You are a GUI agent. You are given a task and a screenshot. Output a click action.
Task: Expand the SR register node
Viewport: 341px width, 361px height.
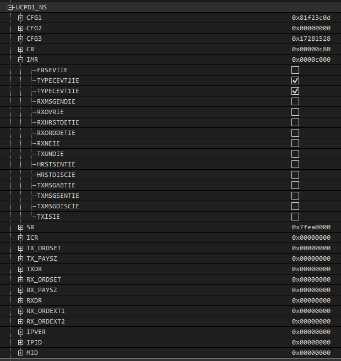[x=21, y=227]
